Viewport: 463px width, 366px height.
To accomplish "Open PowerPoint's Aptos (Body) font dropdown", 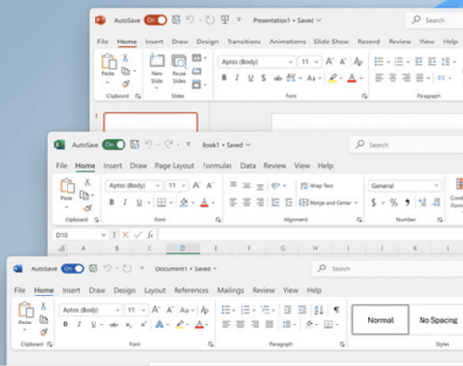I will click(290, 62).
